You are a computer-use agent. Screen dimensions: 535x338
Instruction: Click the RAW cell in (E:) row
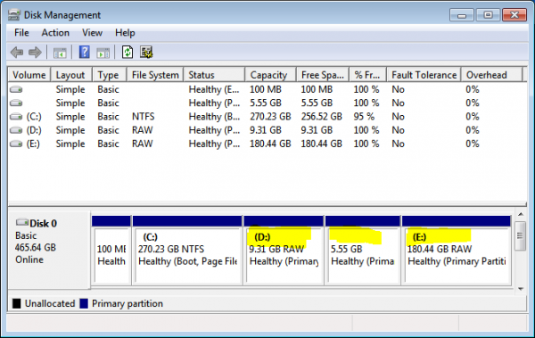tap(143, 144)
